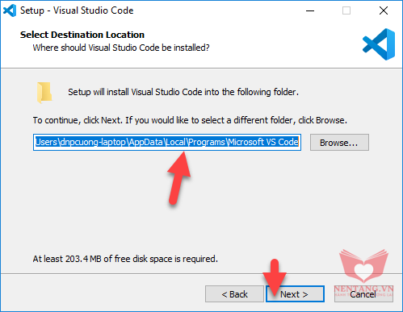Click the "At least 203.4 MB" disk space note
The height and width of the screenshot is (312, 403).
(125, 259)
